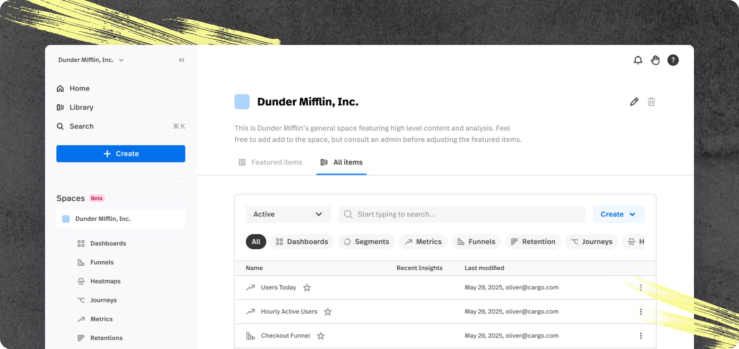Open notifications bell icon
Screen dimensions: 739x349
638,60
